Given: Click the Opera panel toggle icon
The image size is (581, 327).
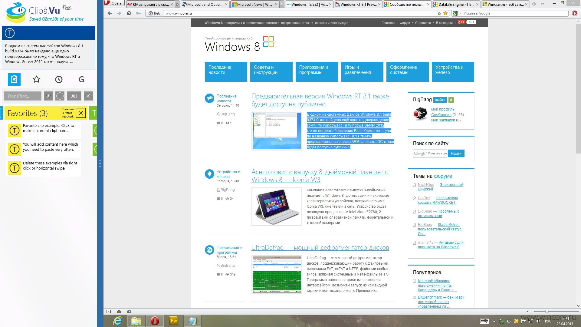Looking at the screenshot, I should [109, 312].
